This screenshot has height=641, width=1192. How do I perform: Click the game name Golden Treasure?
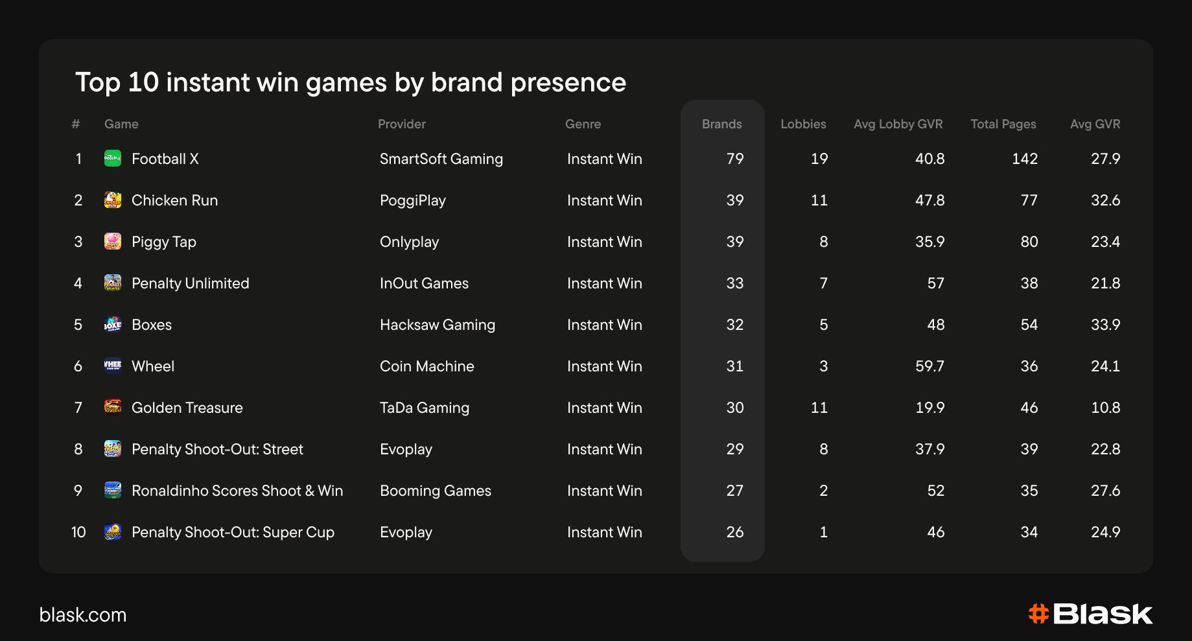click(x=187, y=408)
